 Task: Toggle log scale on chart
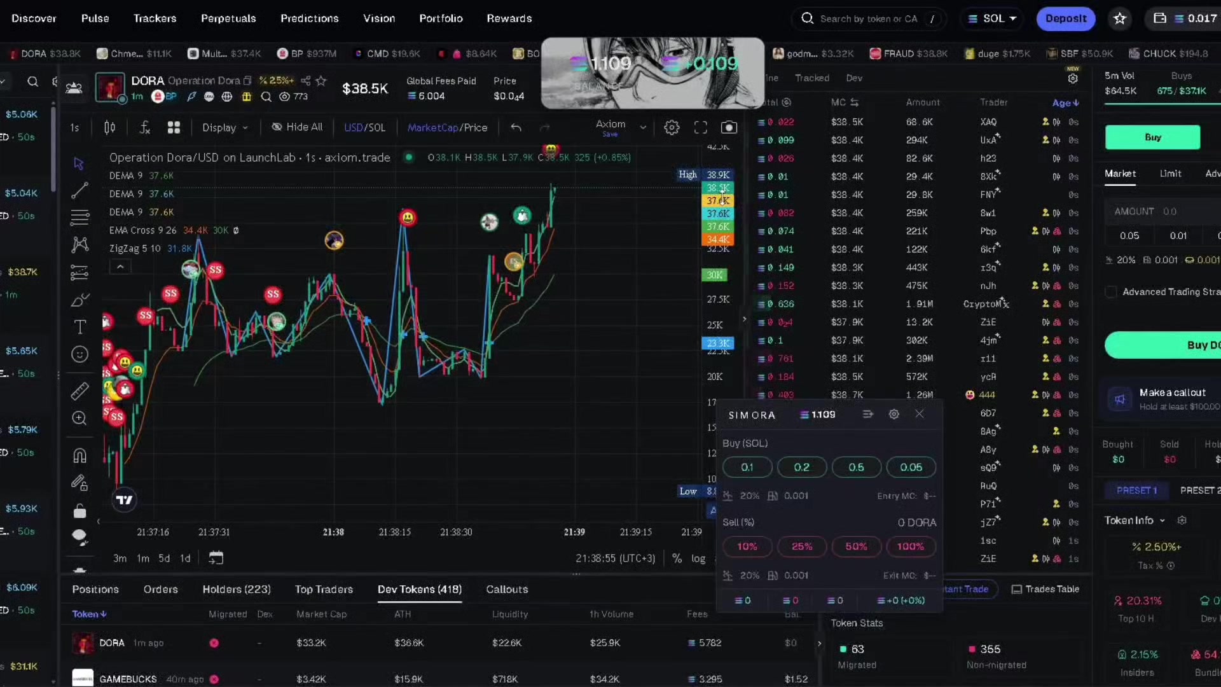click(698, 559)
